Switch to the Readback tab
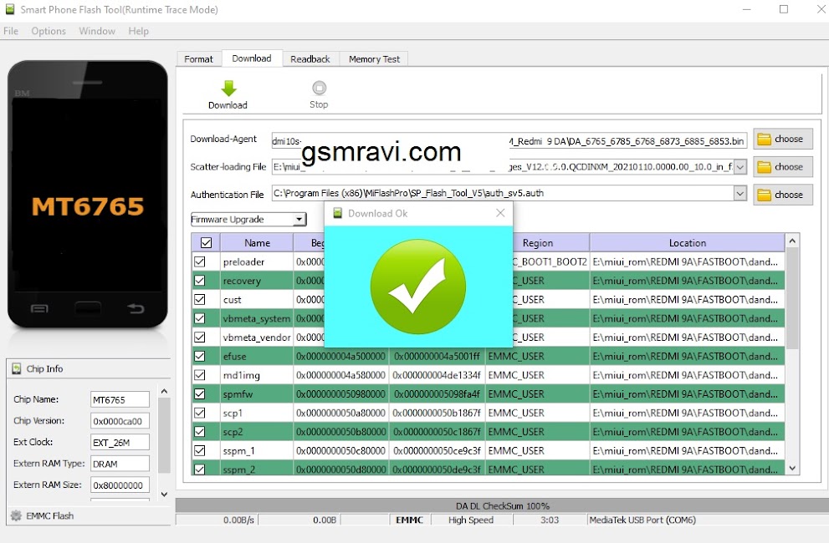The image size is (829, 543). coord(310,59)
